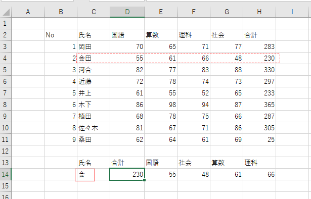Select cell H14 showing 66
Screen dimensions: 311x199
259,174
